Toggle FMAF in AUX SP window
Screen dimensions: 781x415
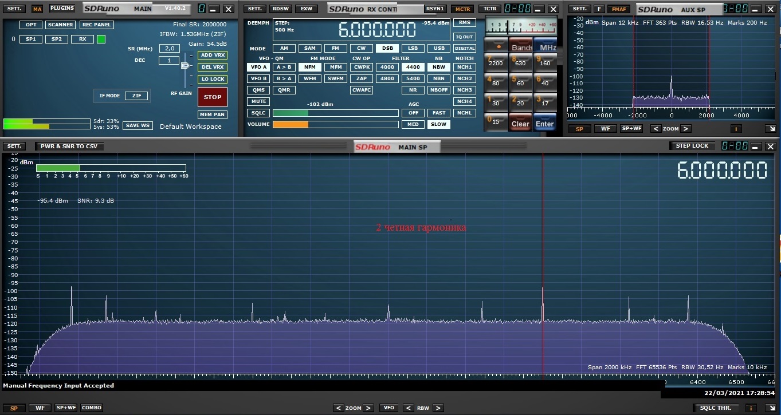(619, 9)
